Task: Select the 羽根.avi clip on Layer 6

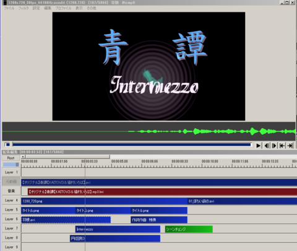Action: pyautogui.click(x=66, y=220)
